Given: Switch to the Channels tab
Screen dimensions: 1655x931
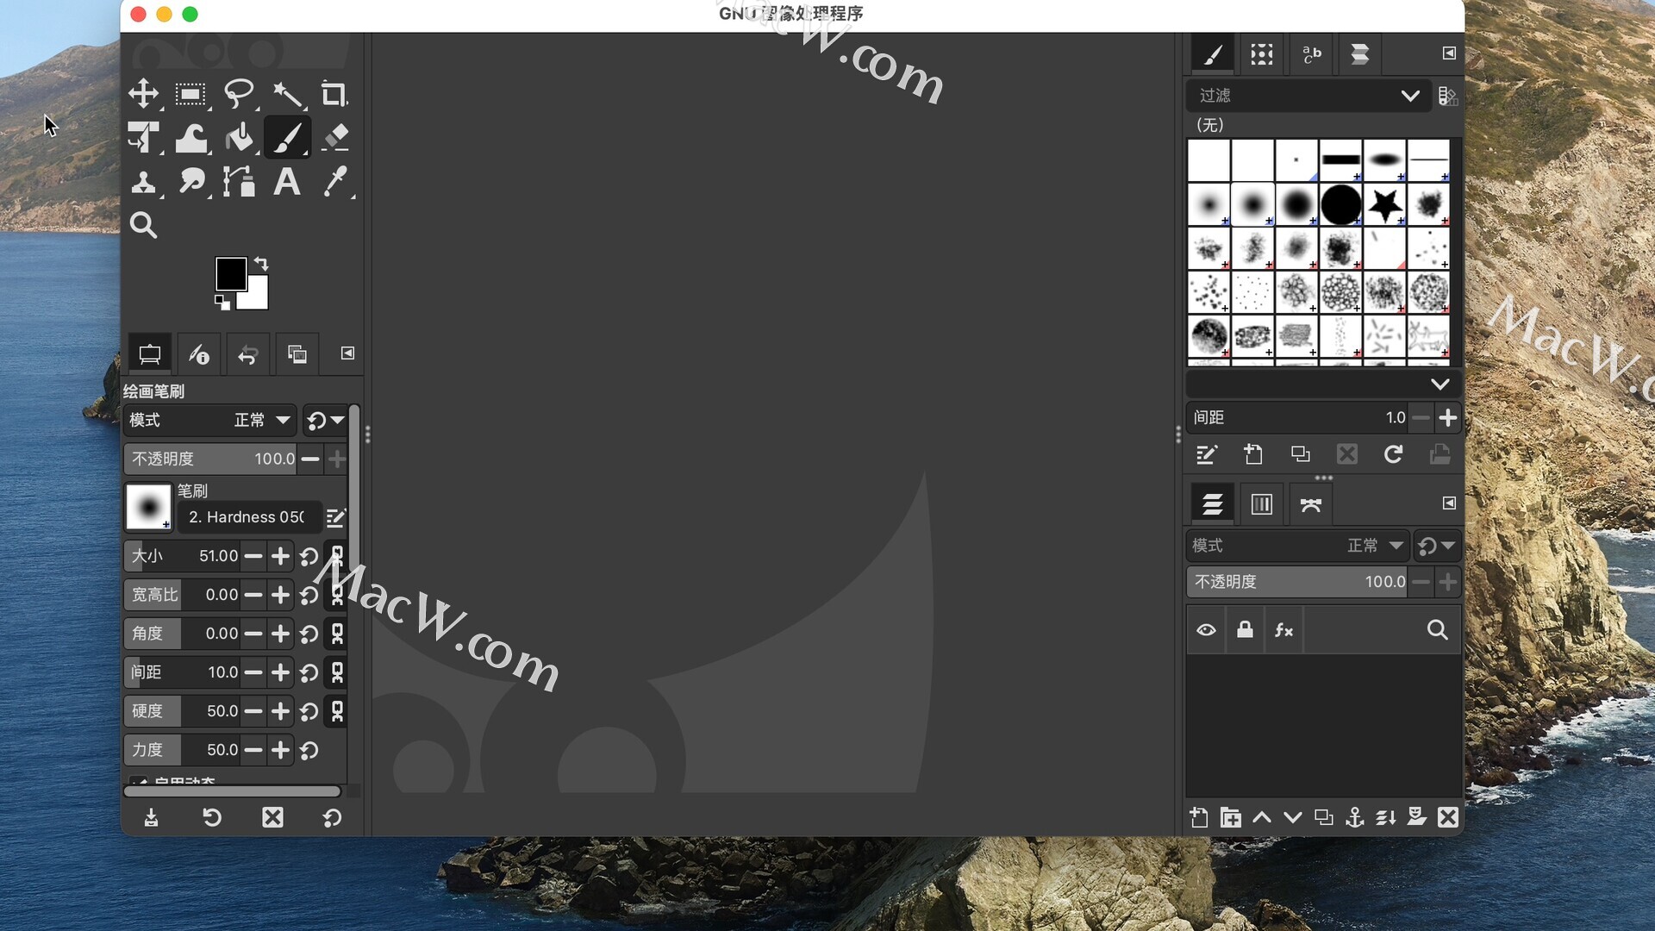Looking at the screenshot, I should click(1262, 504).
